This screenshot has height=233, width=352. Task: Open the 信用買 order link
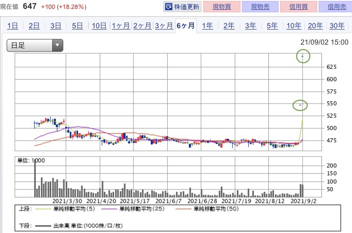tap(298, 7)
